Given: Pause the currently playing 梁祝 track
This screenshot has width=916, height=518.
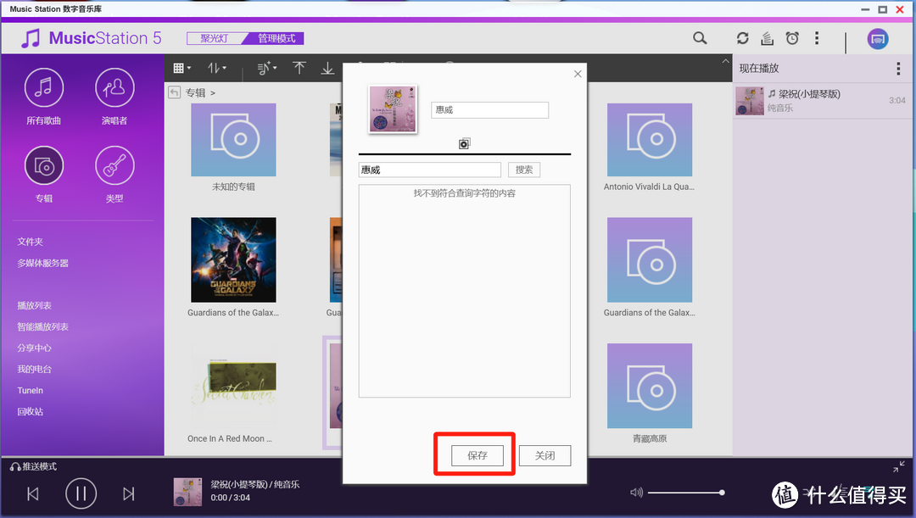Looking at the screenshot, I should [81, 493].
